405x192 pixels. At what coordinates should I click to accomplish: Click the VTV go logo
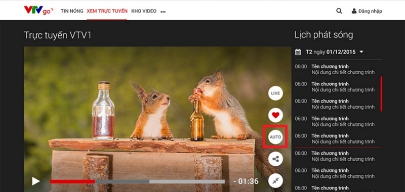[38, 10]
